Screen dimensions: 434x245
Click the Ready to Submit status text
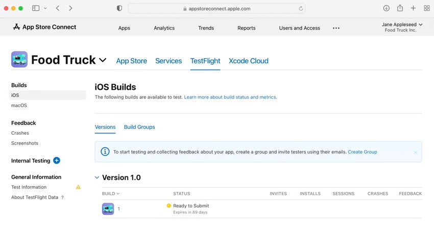(x=191, y=206)
